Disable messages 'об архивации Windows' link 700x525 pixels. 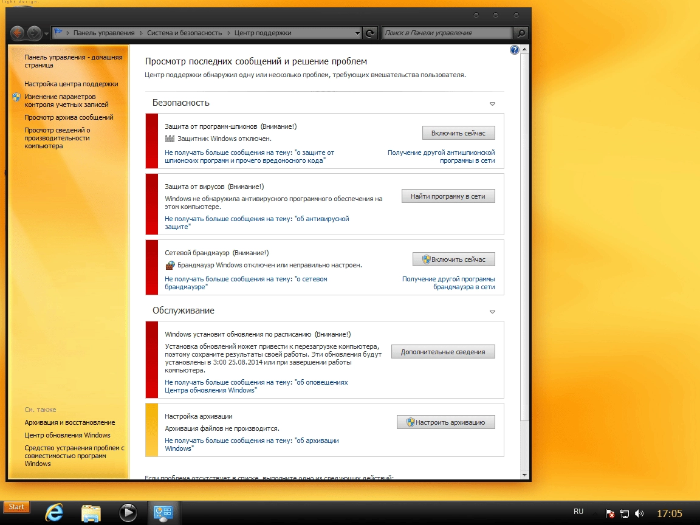252,445
